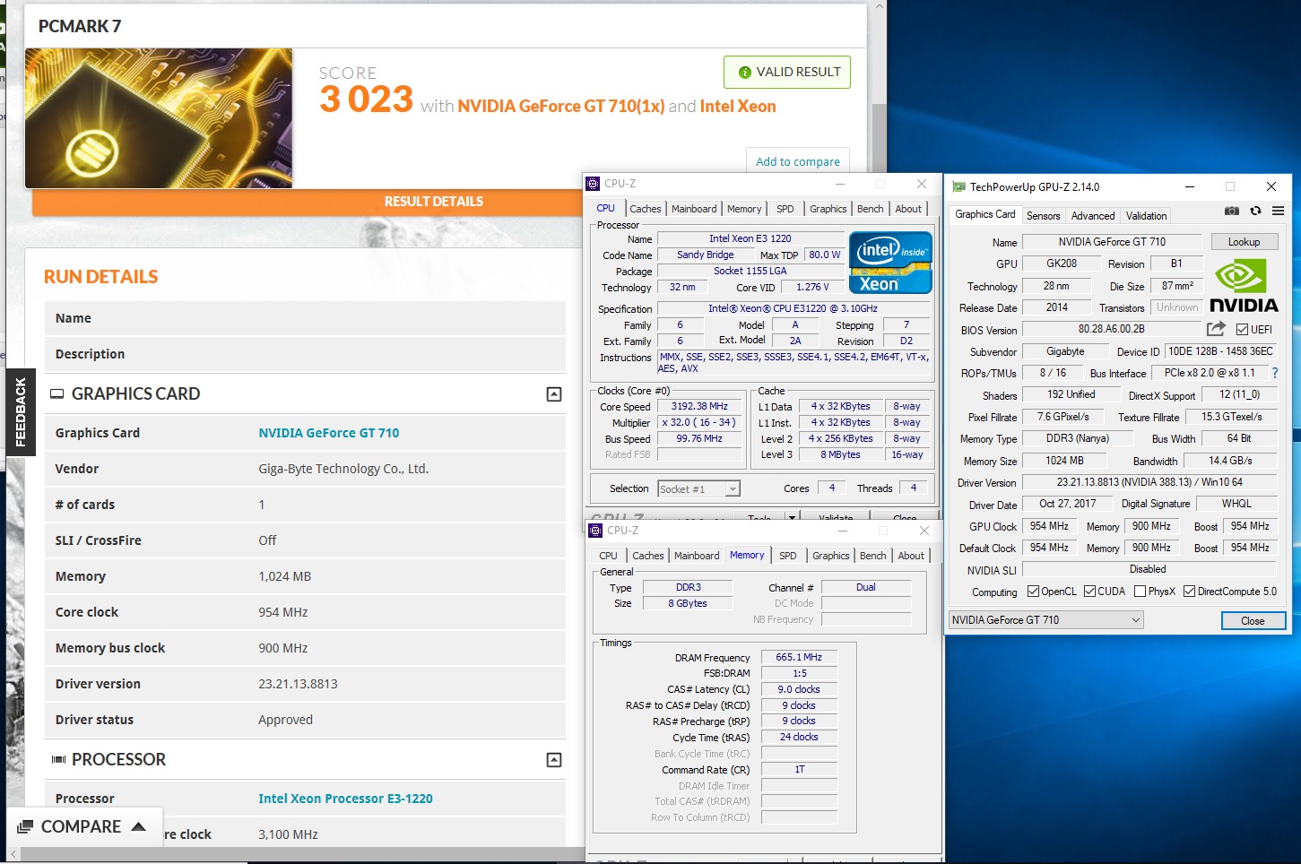
Task: Open the Validation tab in GPU-Z
Action: (x=1147, y=216)
